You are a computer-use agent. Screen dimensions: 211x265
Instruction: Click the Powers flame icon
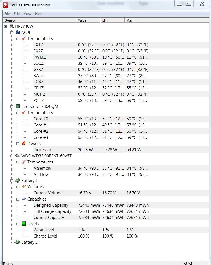[24, 144]
